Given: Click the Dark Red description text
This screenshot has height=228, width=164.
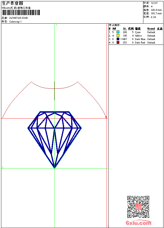Looking at the screenshot, I should [x=140, y=42].
